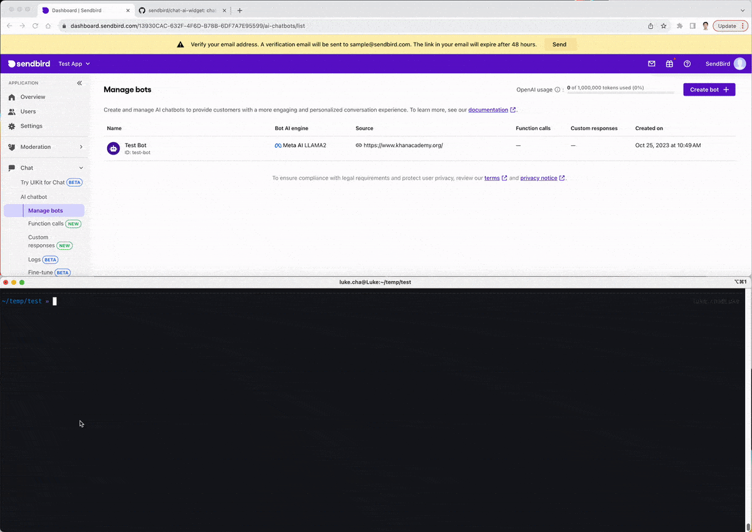The image size is (752, 532).
Task: Click Send verification email button
Action: [560, 44]
